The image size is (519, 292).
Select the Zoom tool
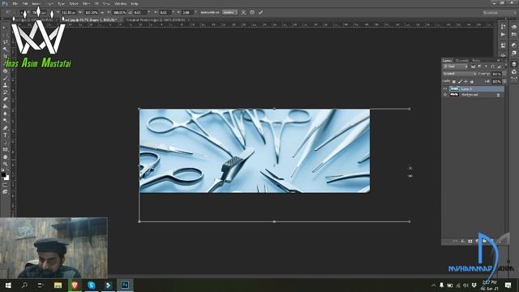point(5,164)
